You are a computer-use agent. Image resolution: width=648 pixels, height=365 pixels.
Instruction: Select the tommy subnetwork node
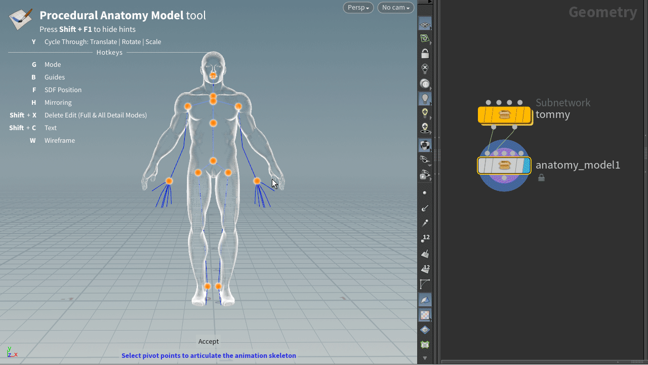point(504,115)
